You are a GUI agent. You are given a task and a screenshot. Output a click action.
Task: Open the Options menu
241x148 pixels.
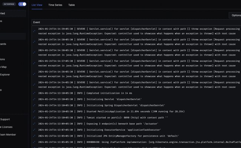pyautogui.click(x=236, y=15)
